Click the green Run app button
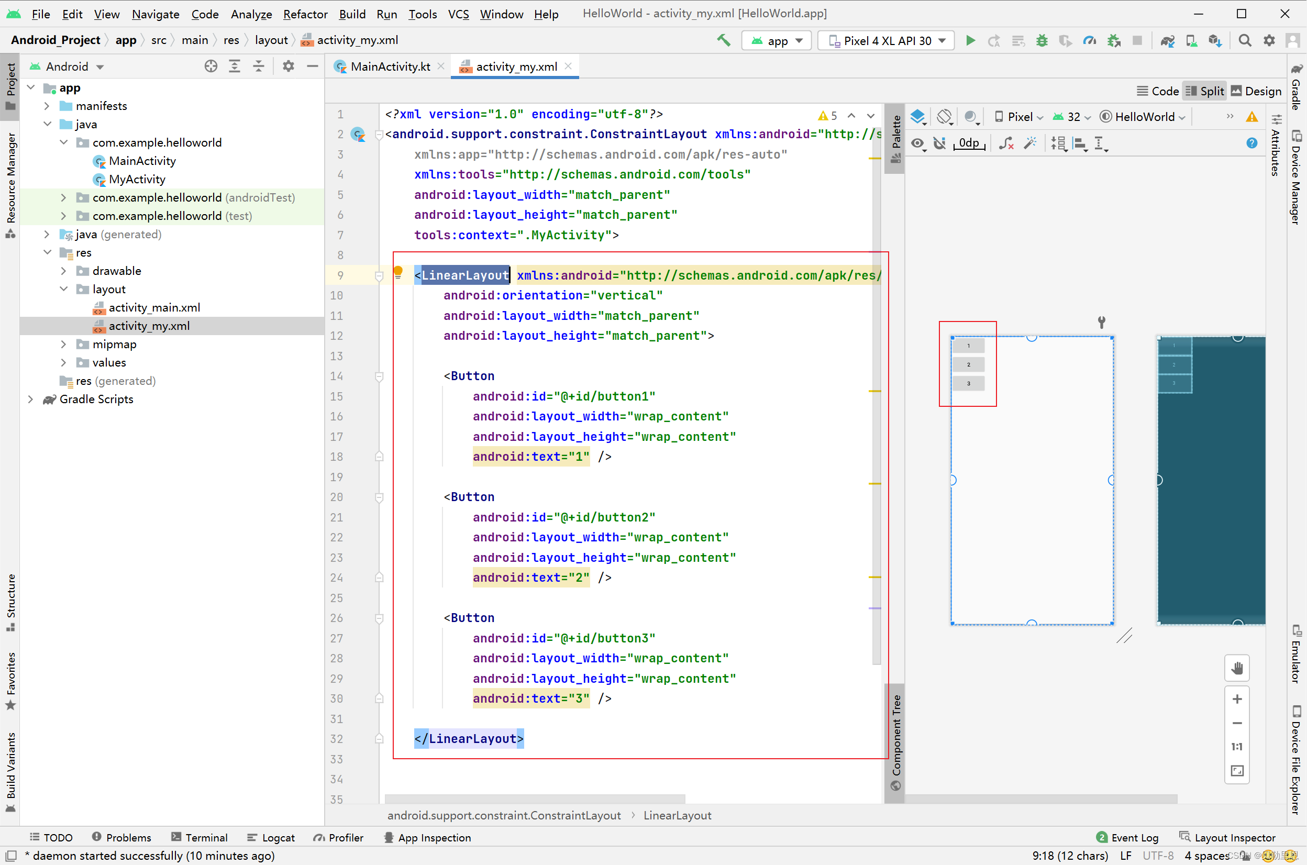 tap(970, 40)
